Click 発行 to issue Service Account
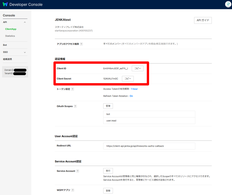 click(x=108, y=171)
